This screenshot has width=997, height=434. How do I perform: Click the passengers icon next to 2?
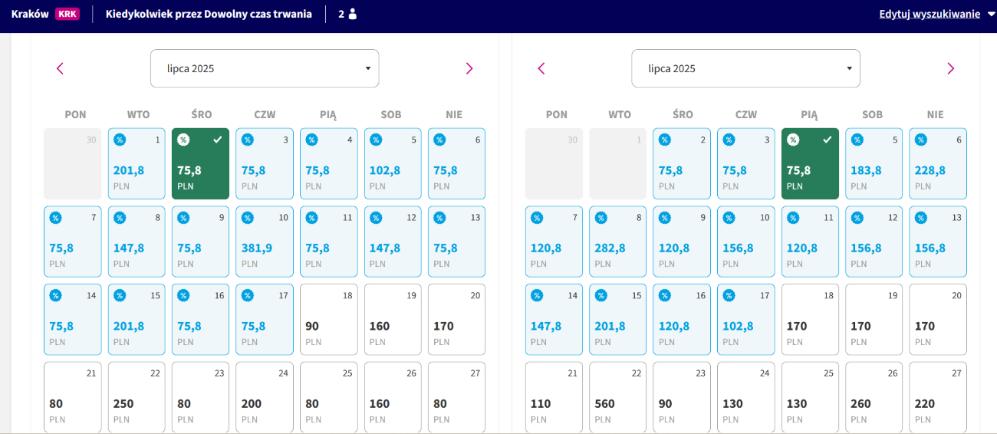[353, 14]
